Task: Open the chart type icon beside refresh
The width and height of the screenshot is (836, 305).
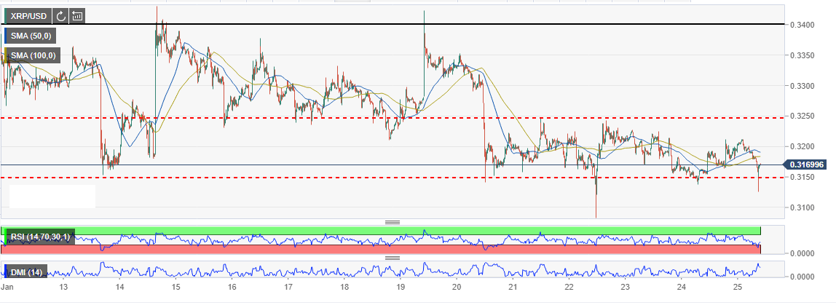Action: pos(77,15)
